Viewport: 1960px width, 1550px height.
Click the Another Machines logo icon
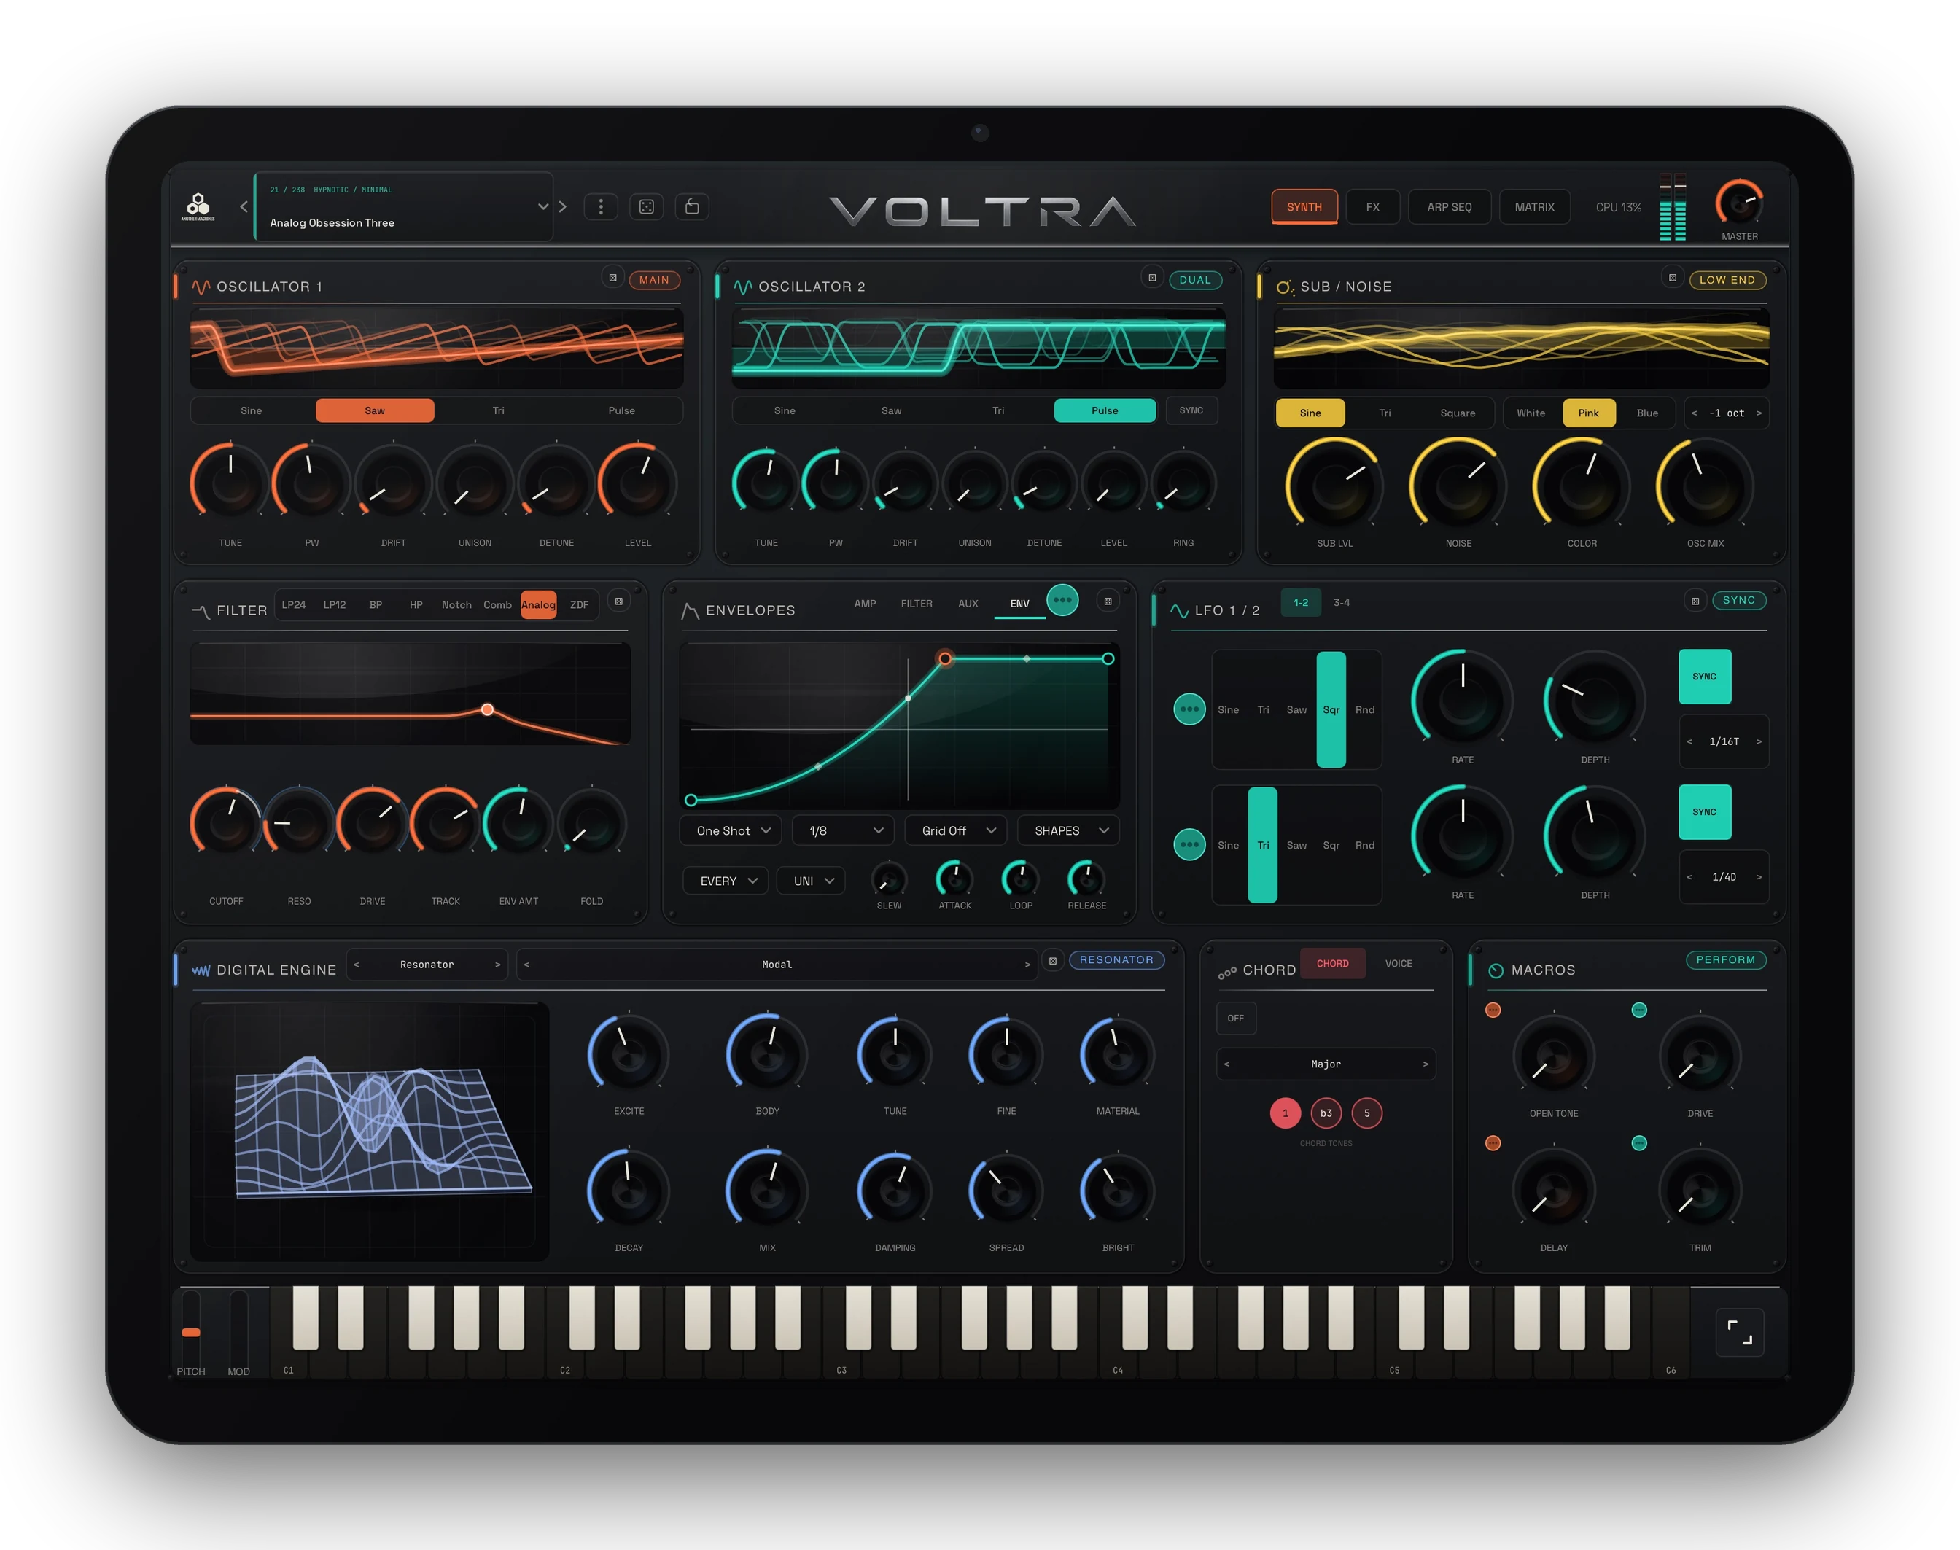(x=198, y=207)
